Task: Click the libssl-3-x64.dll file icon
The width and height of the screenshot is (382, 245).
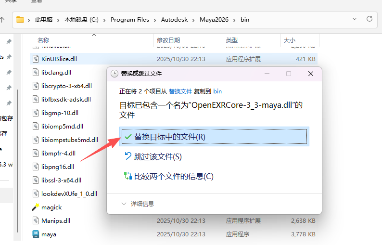Action: 36,180
